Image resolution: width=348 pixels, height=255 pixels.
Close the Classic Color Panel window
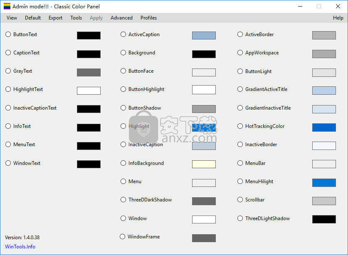(x=338, y=6)
